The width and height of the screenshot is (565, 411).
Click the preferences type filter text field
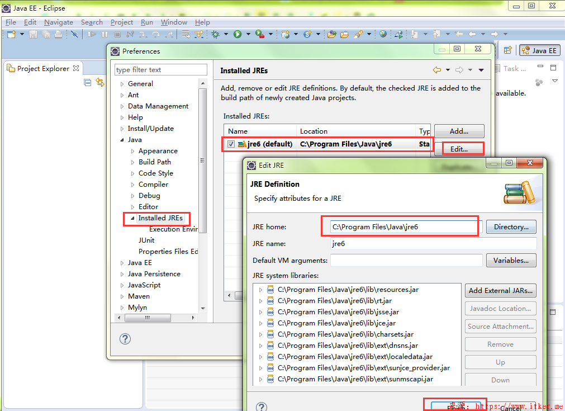click(161, 69)
